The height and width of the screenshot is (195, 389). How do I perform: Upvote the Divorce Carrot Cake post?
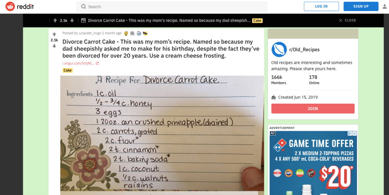(54, 35)
